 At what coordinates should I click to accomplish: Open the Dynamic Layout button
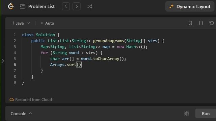click(x=190, y=6)
